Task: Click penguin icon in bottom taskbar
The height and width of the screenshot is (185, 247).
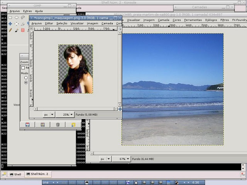Action: click(135, 182)
